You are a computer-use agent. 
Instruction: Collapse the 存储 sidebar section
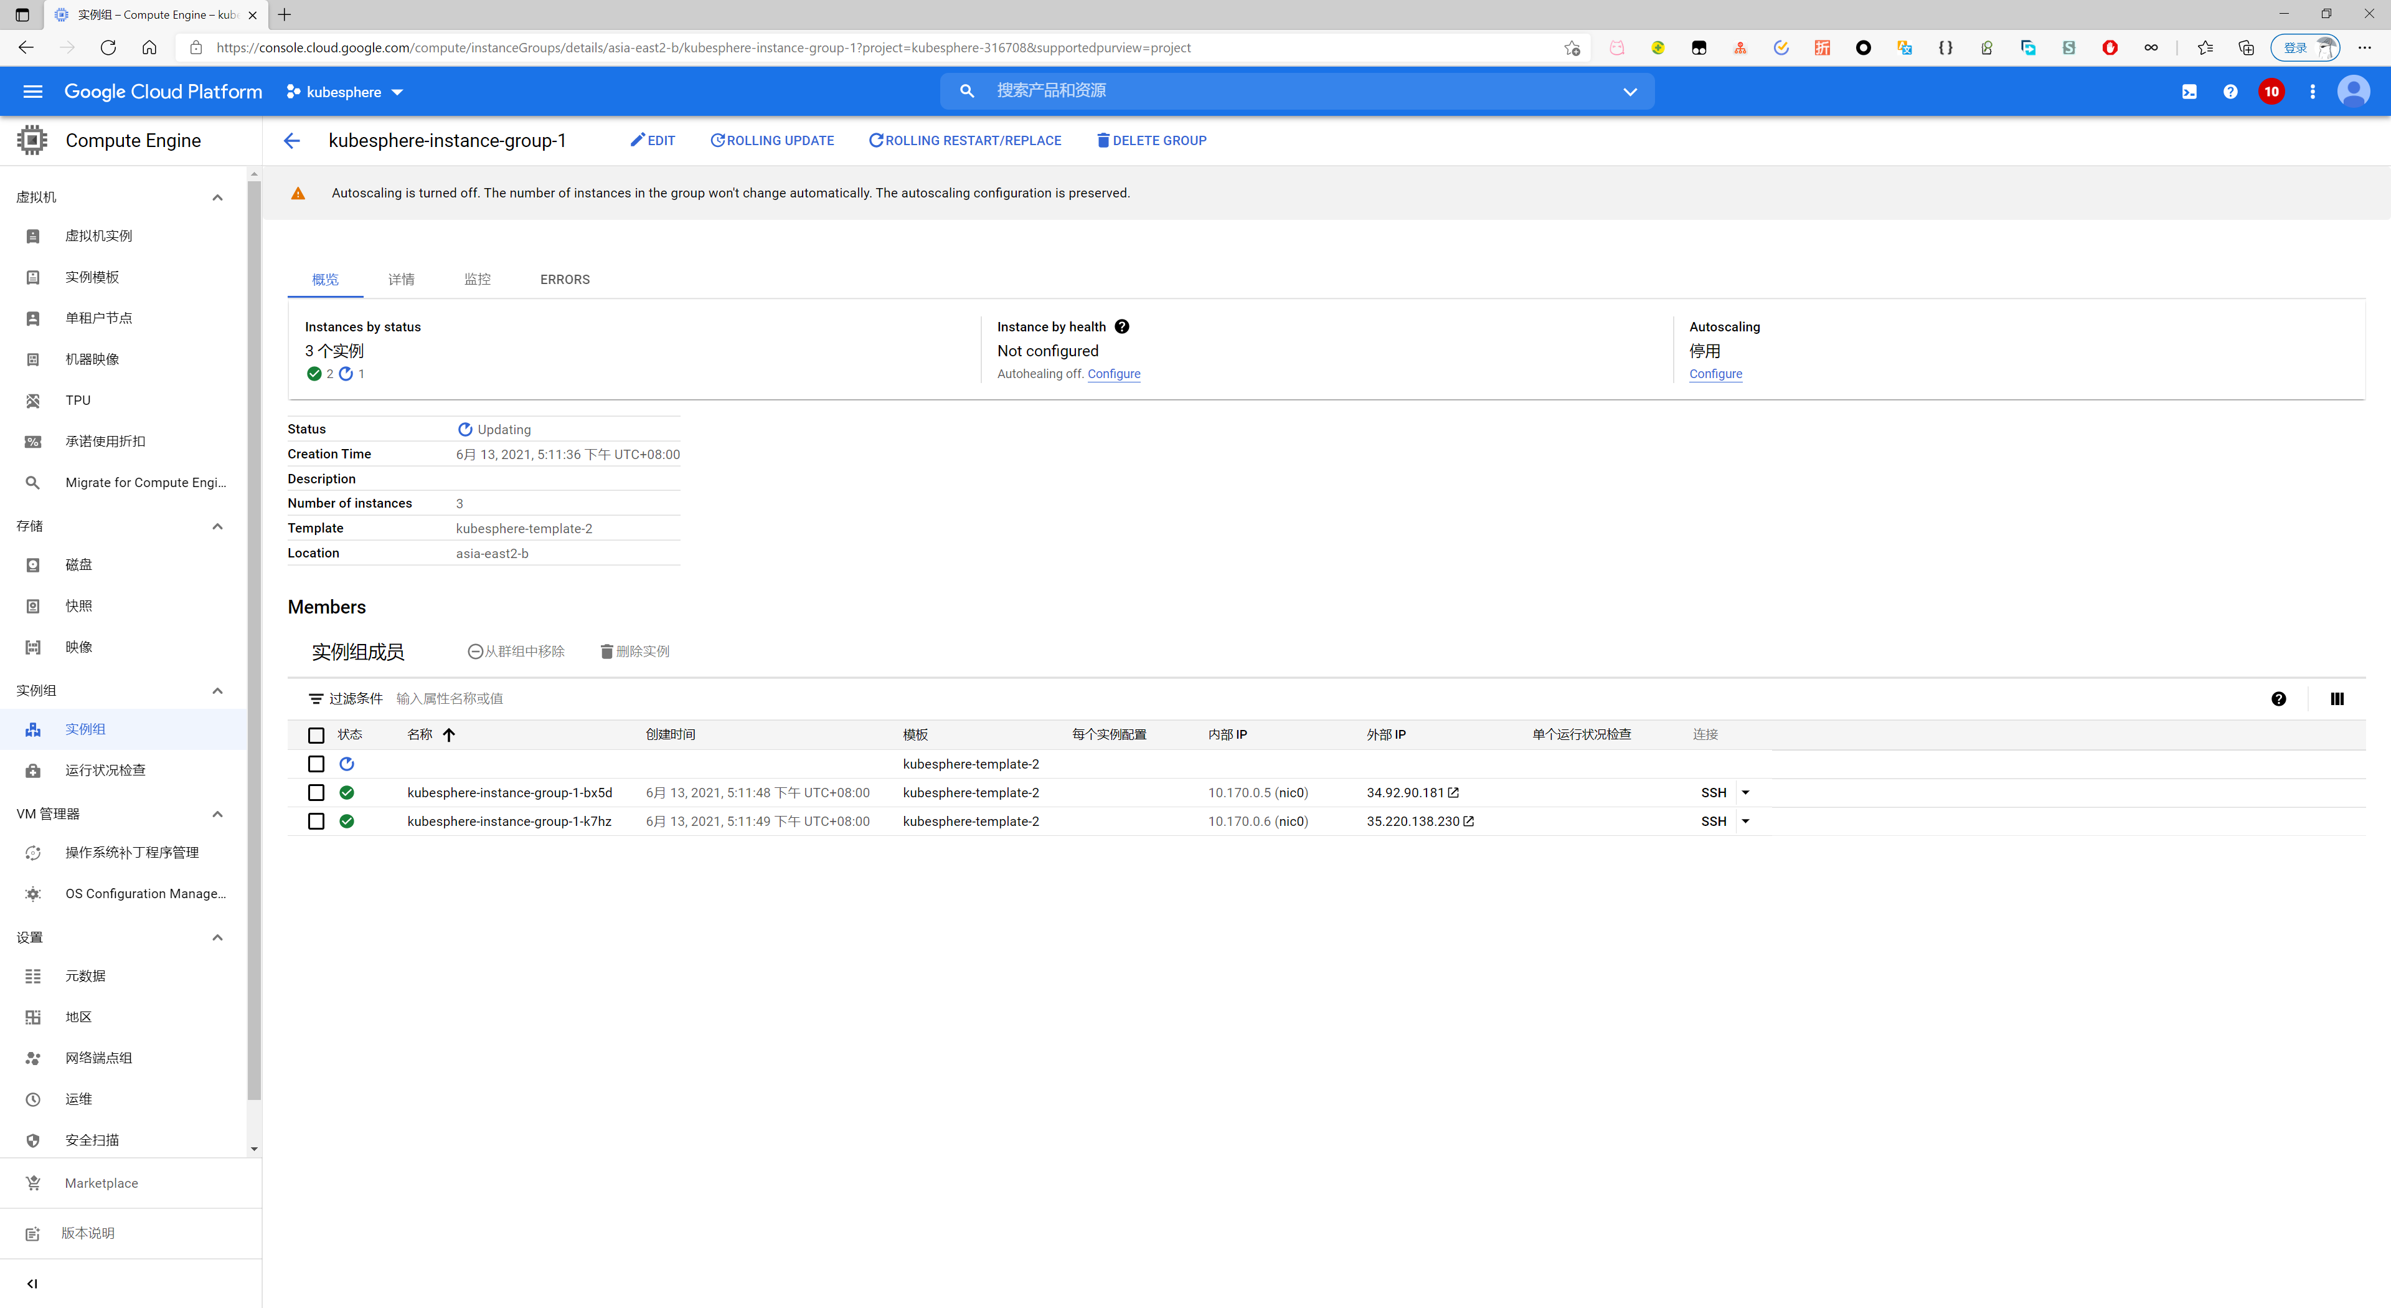217,526
